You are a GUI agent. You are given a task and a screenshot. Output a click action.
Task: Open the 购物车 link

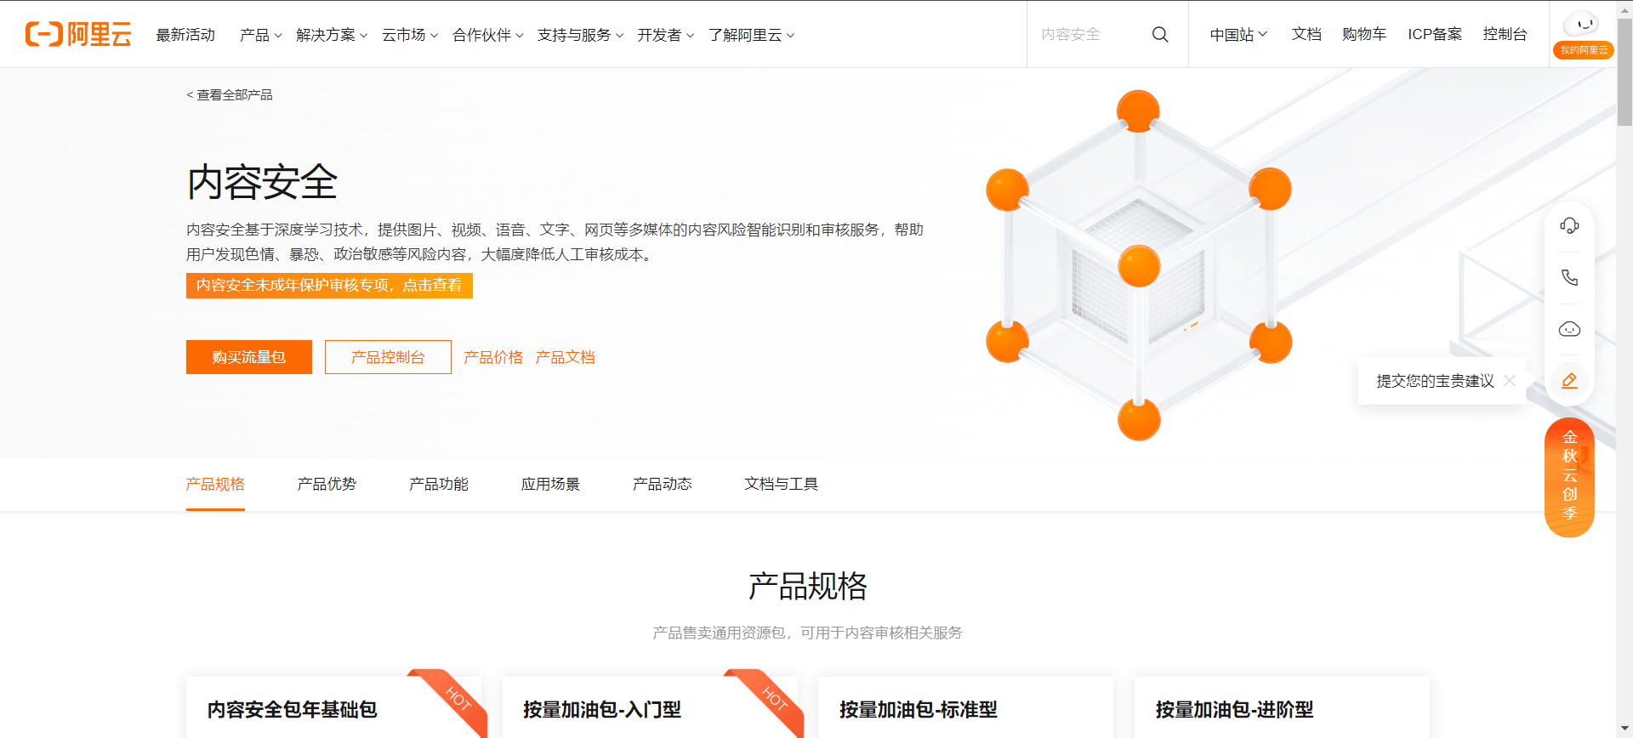[x=1364, y=34]
